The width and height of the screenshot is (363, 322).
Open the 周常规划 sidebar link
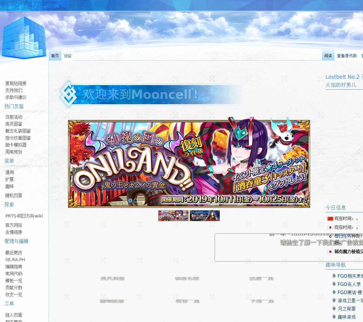[x=14, y=152]
